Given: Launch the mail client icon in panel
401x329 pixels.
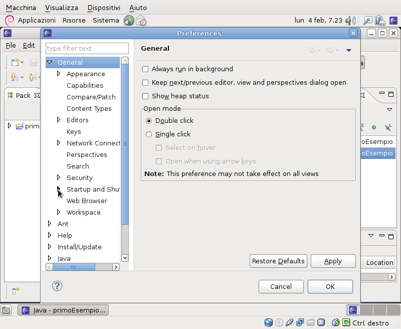Looking at the screenshot, I should (141, 21).
